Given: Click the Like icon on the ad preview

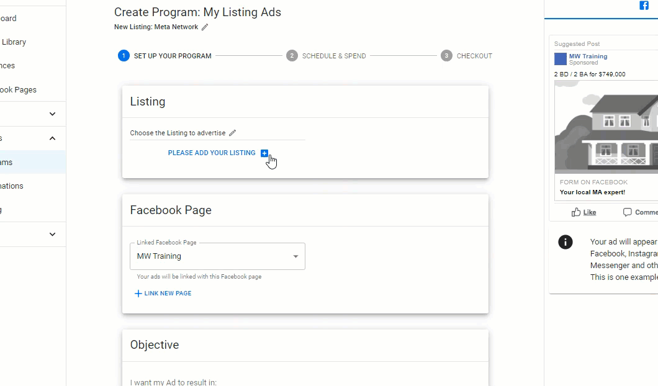Looking at the screenshot, I should (x=577, y=212).
